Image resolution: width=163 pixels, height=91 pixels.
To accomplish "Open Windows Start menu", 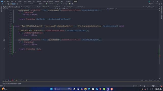I will pos(51,89).
